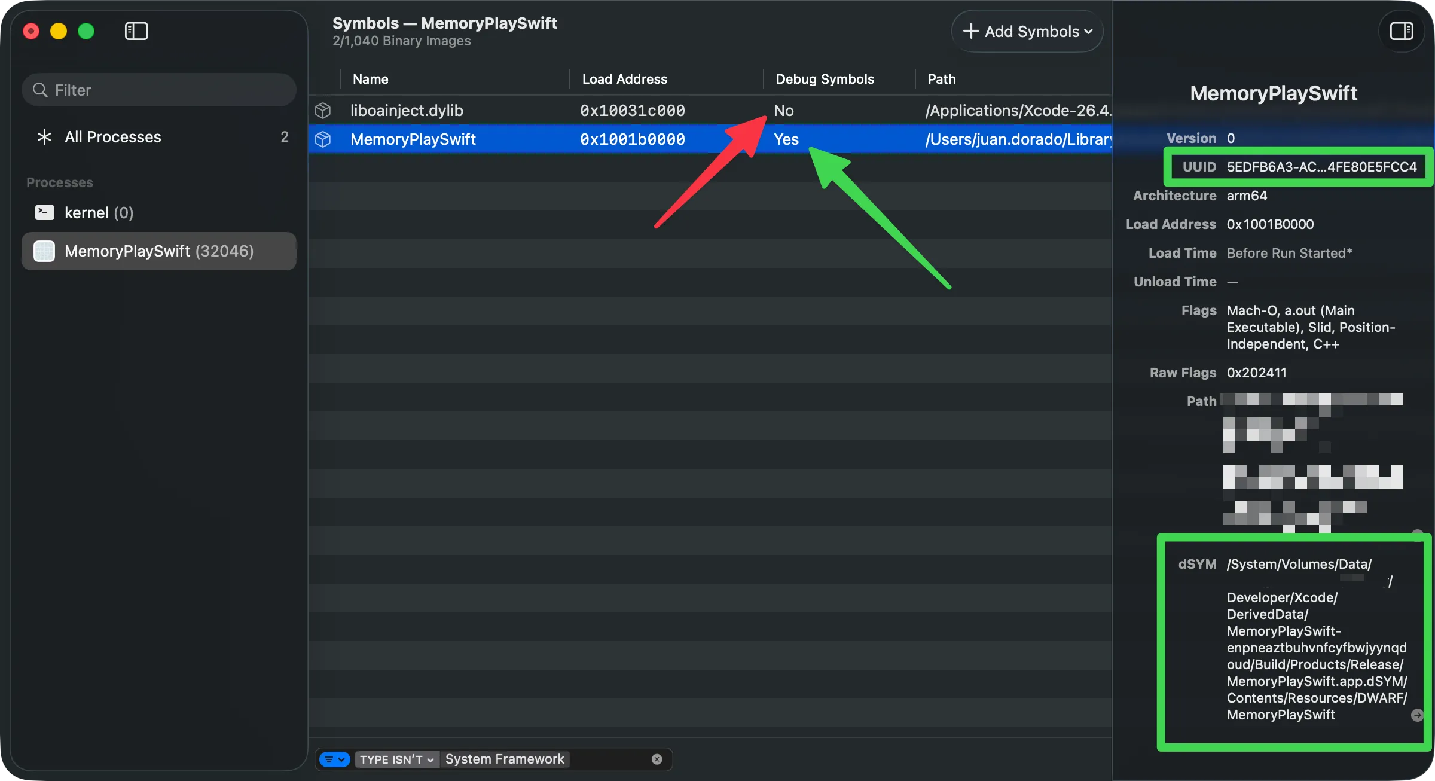
Task: Click the yellow minimize window button
Action: [59, 31]
